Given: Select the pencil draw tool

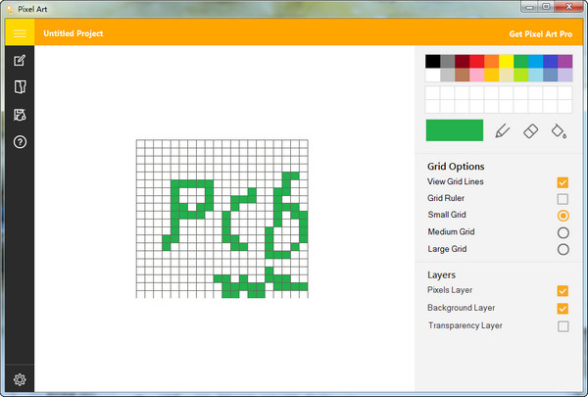Looking at the screenshot, I should pyautogui.click(x=502, y=131).
